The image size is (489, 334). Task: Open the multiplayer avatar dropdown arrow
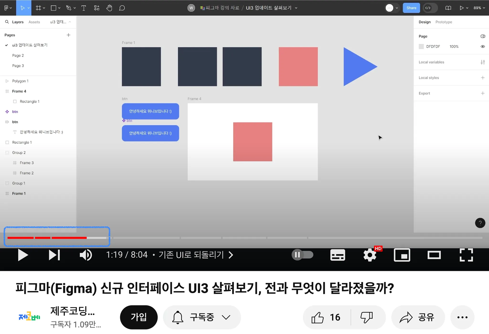(397, 8)
